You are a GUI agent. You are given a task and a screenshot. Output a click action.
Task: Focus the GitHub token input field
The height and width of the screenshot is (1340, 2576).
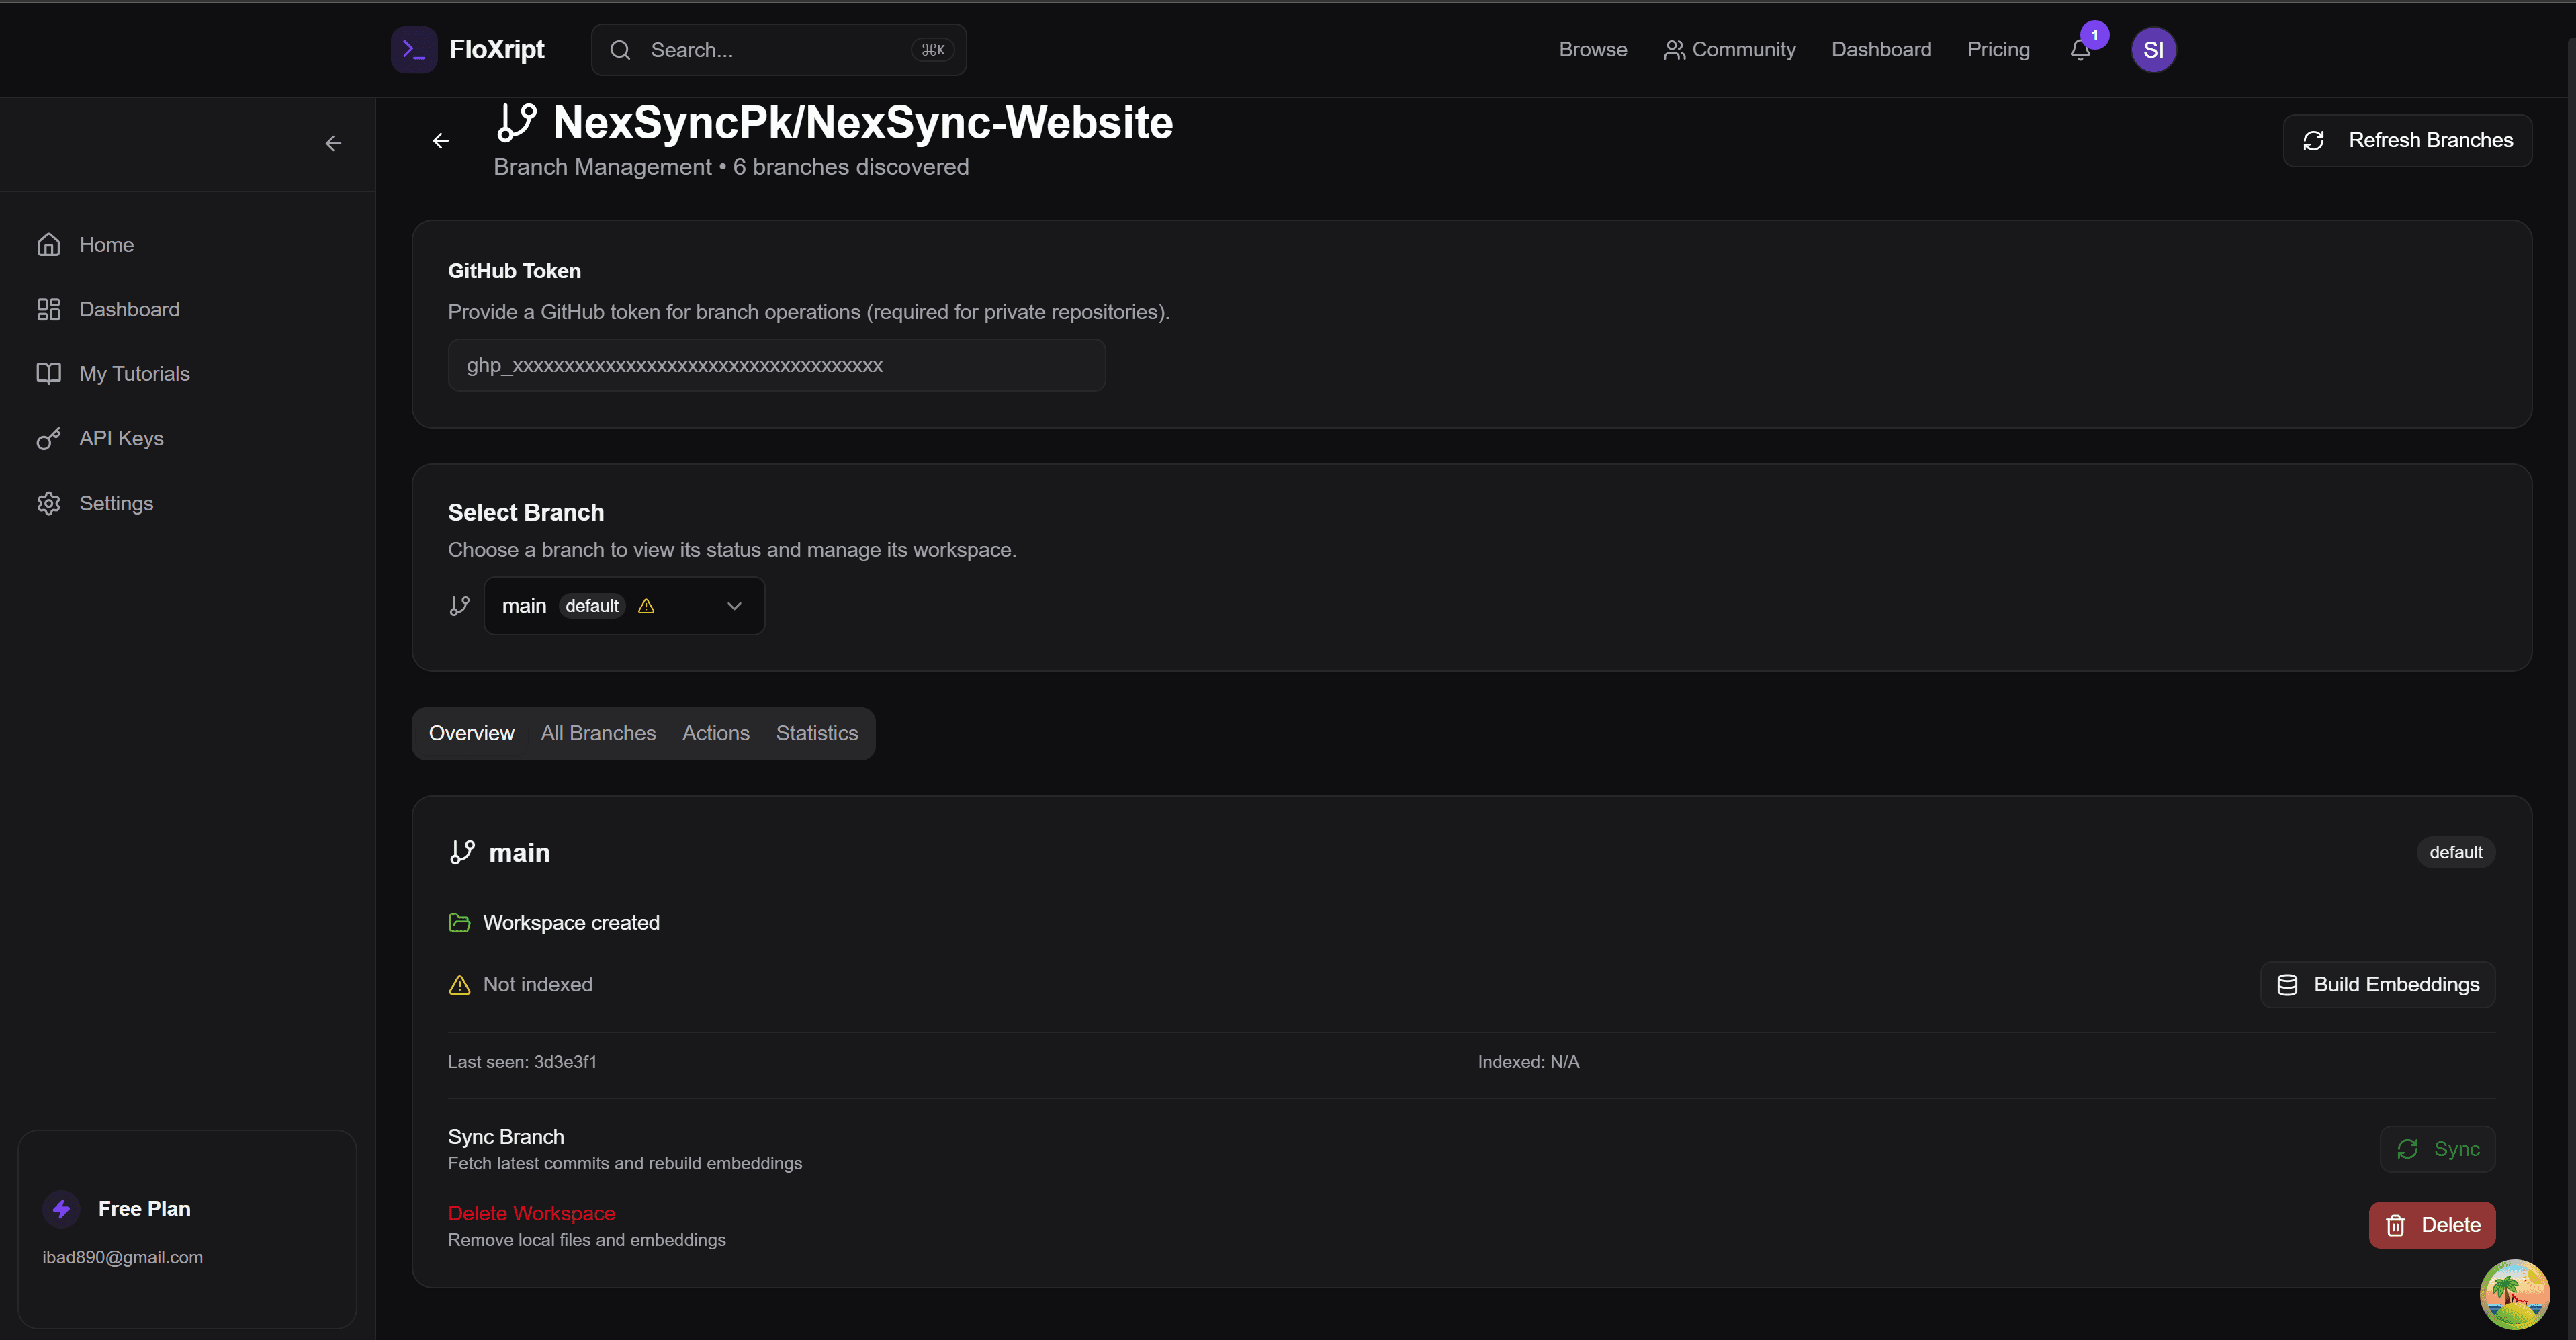[776, 366]
